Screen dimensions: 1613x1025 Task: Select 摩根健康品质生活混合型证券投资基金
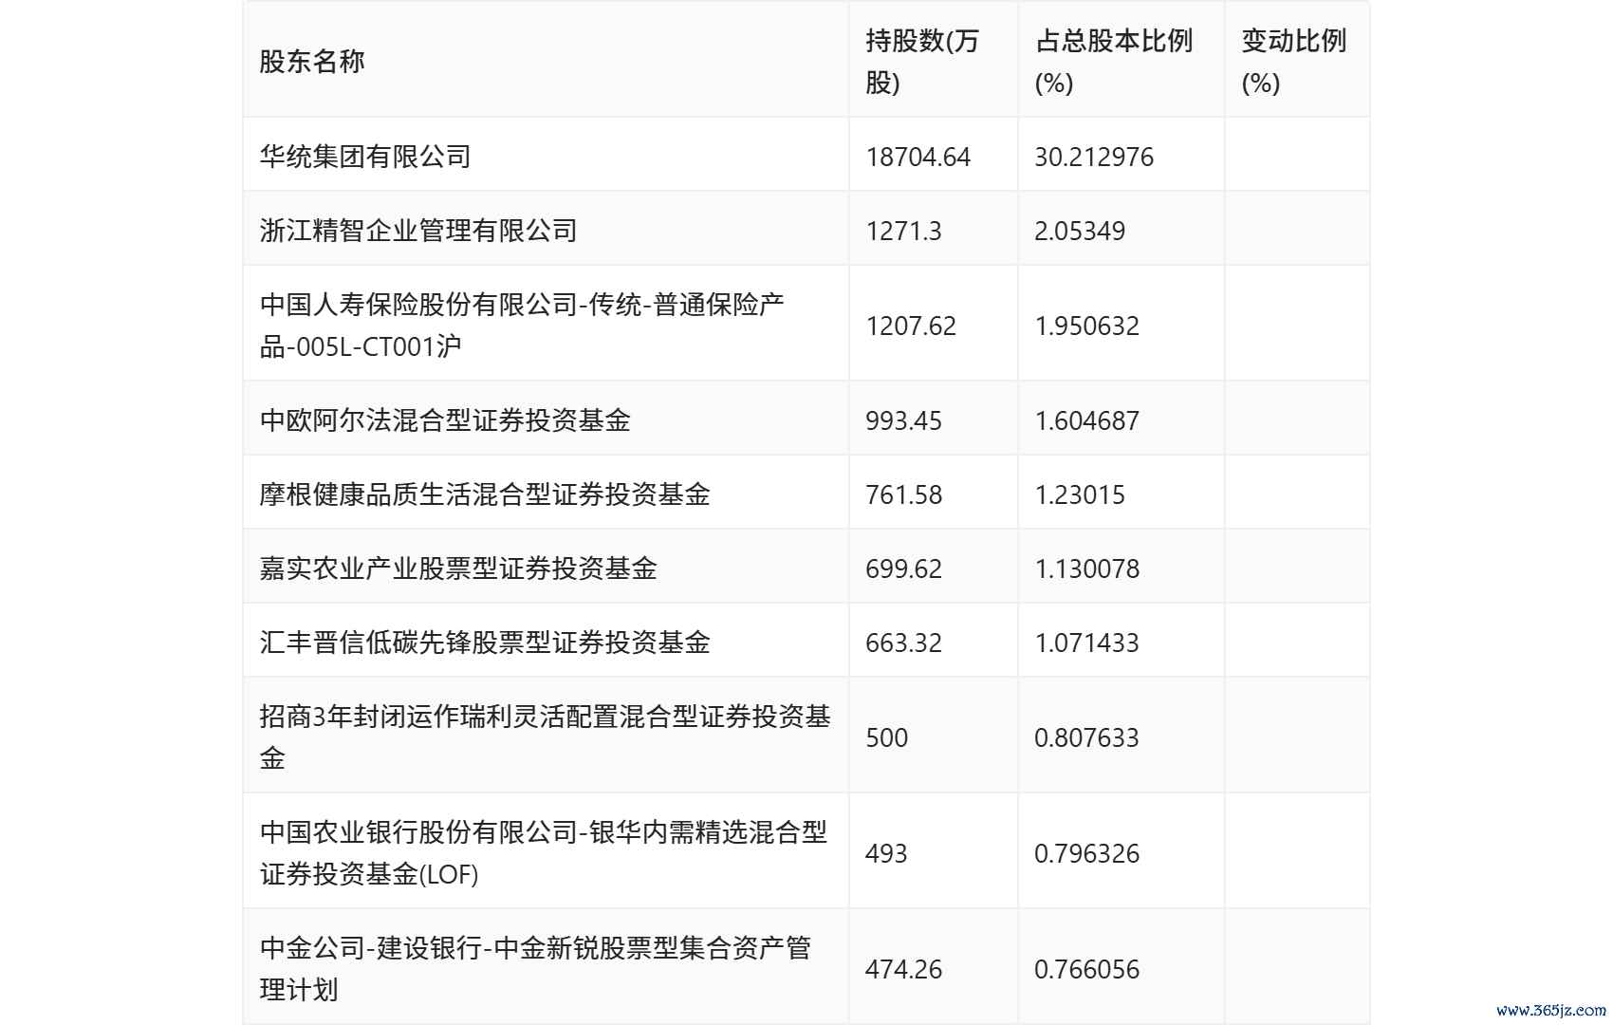coord(485,494)
